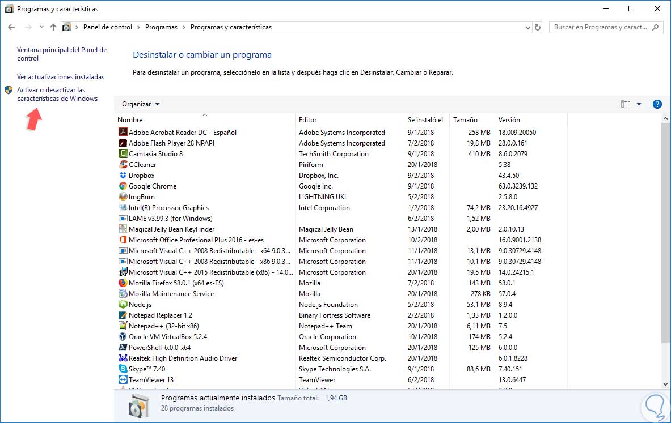Open the help question mark button

(x=657, y=104)
